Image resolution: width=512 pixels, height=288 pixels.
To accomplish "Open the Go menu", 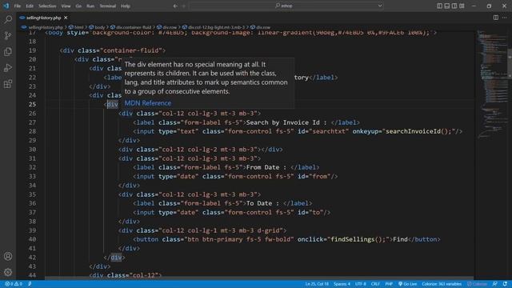I will coord(78,6).
